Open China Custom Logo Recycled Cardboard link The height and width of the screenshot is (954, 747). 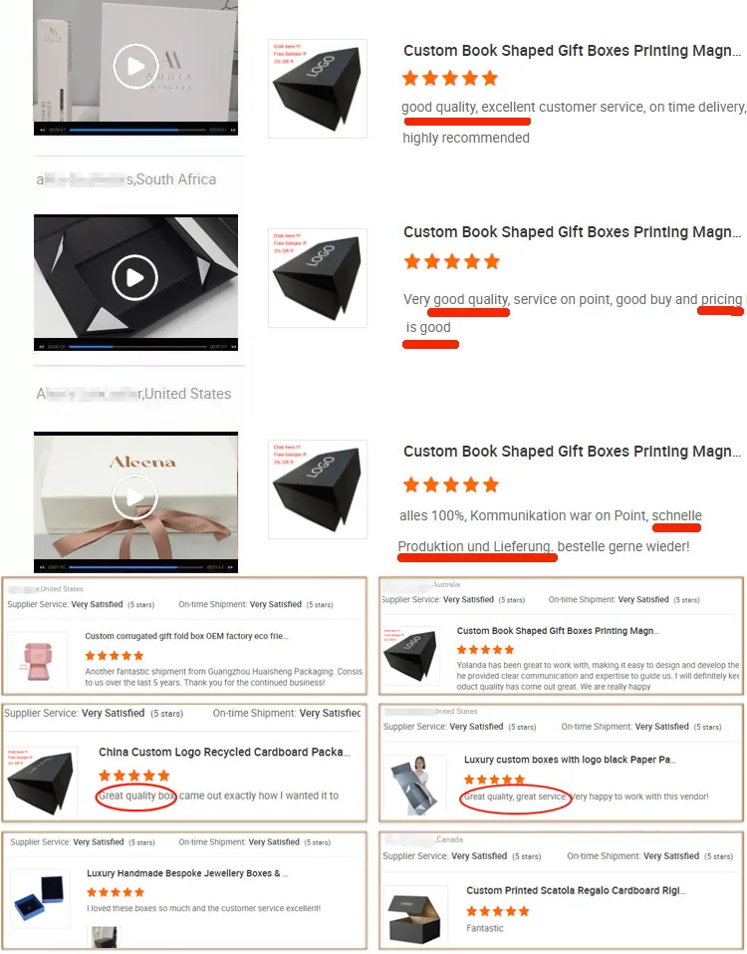224,752
